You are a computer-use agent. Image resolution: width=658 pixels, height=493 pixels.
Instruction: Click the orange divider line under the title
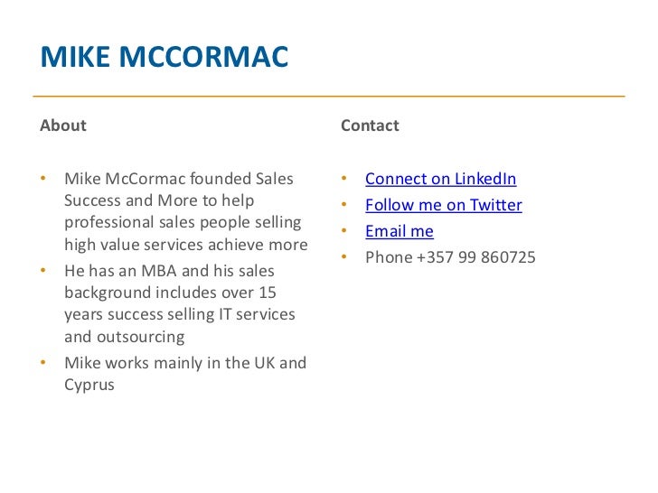pyautogui.click(x=329, y=97)
